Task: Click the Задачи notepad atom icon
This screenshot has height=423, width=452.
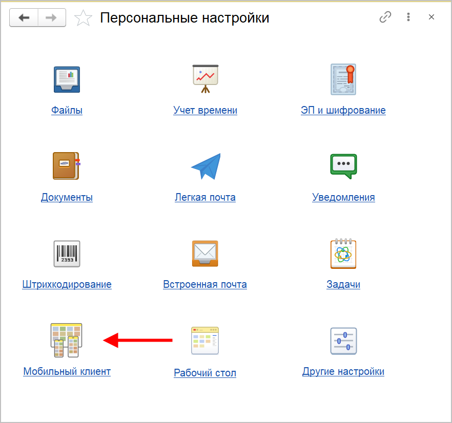Action: tap(343, 253)
